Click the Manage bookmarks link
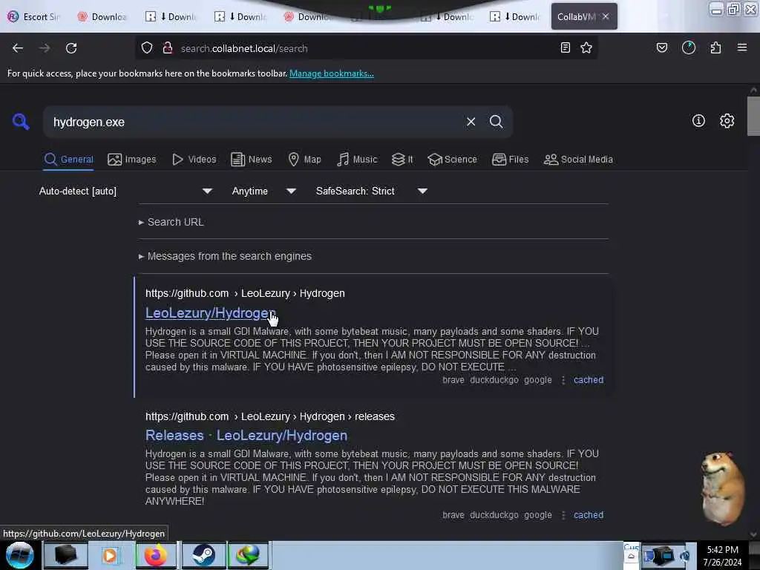Viewport: 760px width, 570px height. [x=332, y=73]
